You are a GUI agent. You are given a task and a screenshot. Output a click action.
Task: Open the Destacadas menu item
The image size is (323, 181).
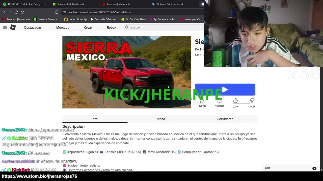(x=33, y=27)
